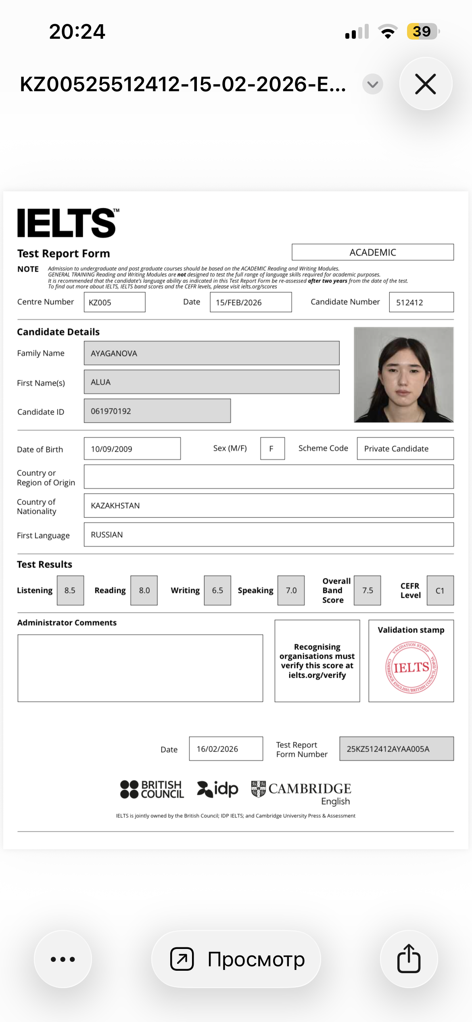This screenshot has width=472, height=1022.
Task: Open the three-dot more options menu
Action: tap(63, 959)
